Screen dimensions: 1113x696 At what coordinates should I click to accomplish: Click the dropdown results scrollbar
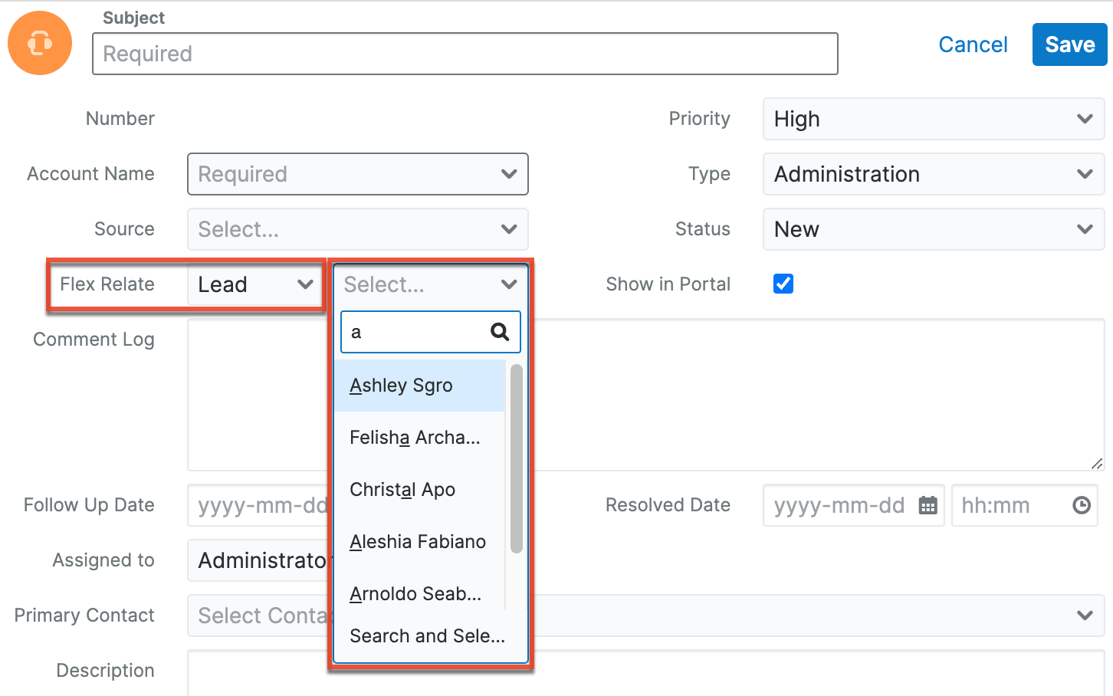coord(516,458)
